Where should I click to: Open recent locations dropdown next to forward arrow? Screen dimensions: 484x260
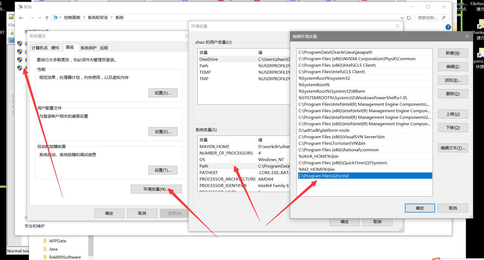click(x=40, y=18)
